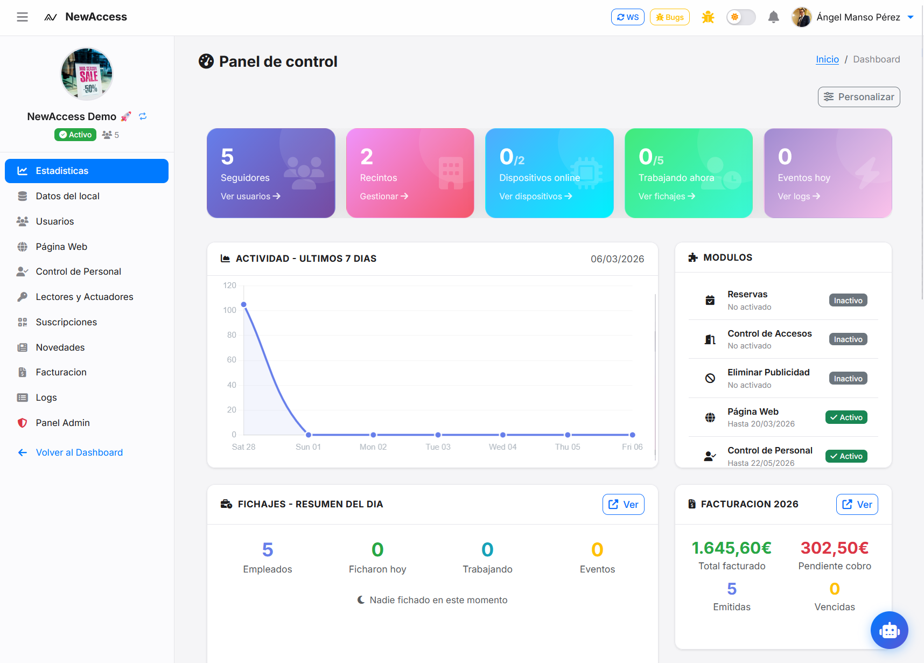Open the hamburger sidebar menu
Image resolution: width=924 pixels, height=663 pixels.
[22, 17]
